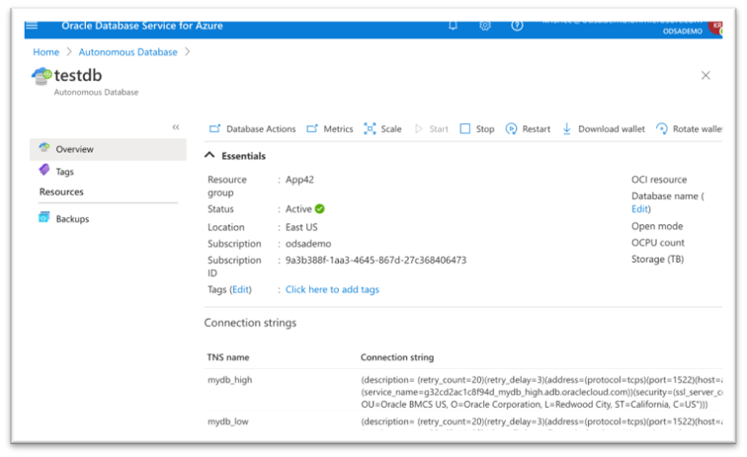Click mydb_high connection string text
The width and height of the screenshot is (747, 457).
tap(541, 392)
